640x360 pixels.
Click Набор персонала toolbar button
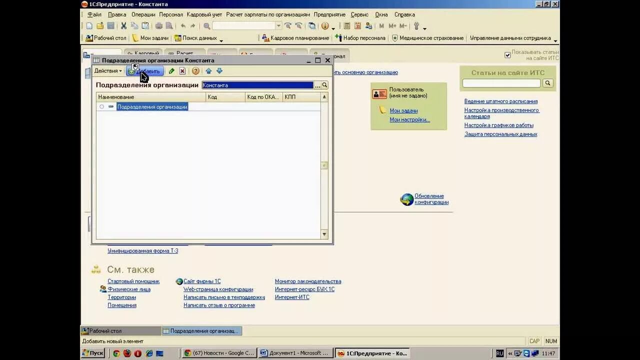pyautogui.click(x=360, y=38)
